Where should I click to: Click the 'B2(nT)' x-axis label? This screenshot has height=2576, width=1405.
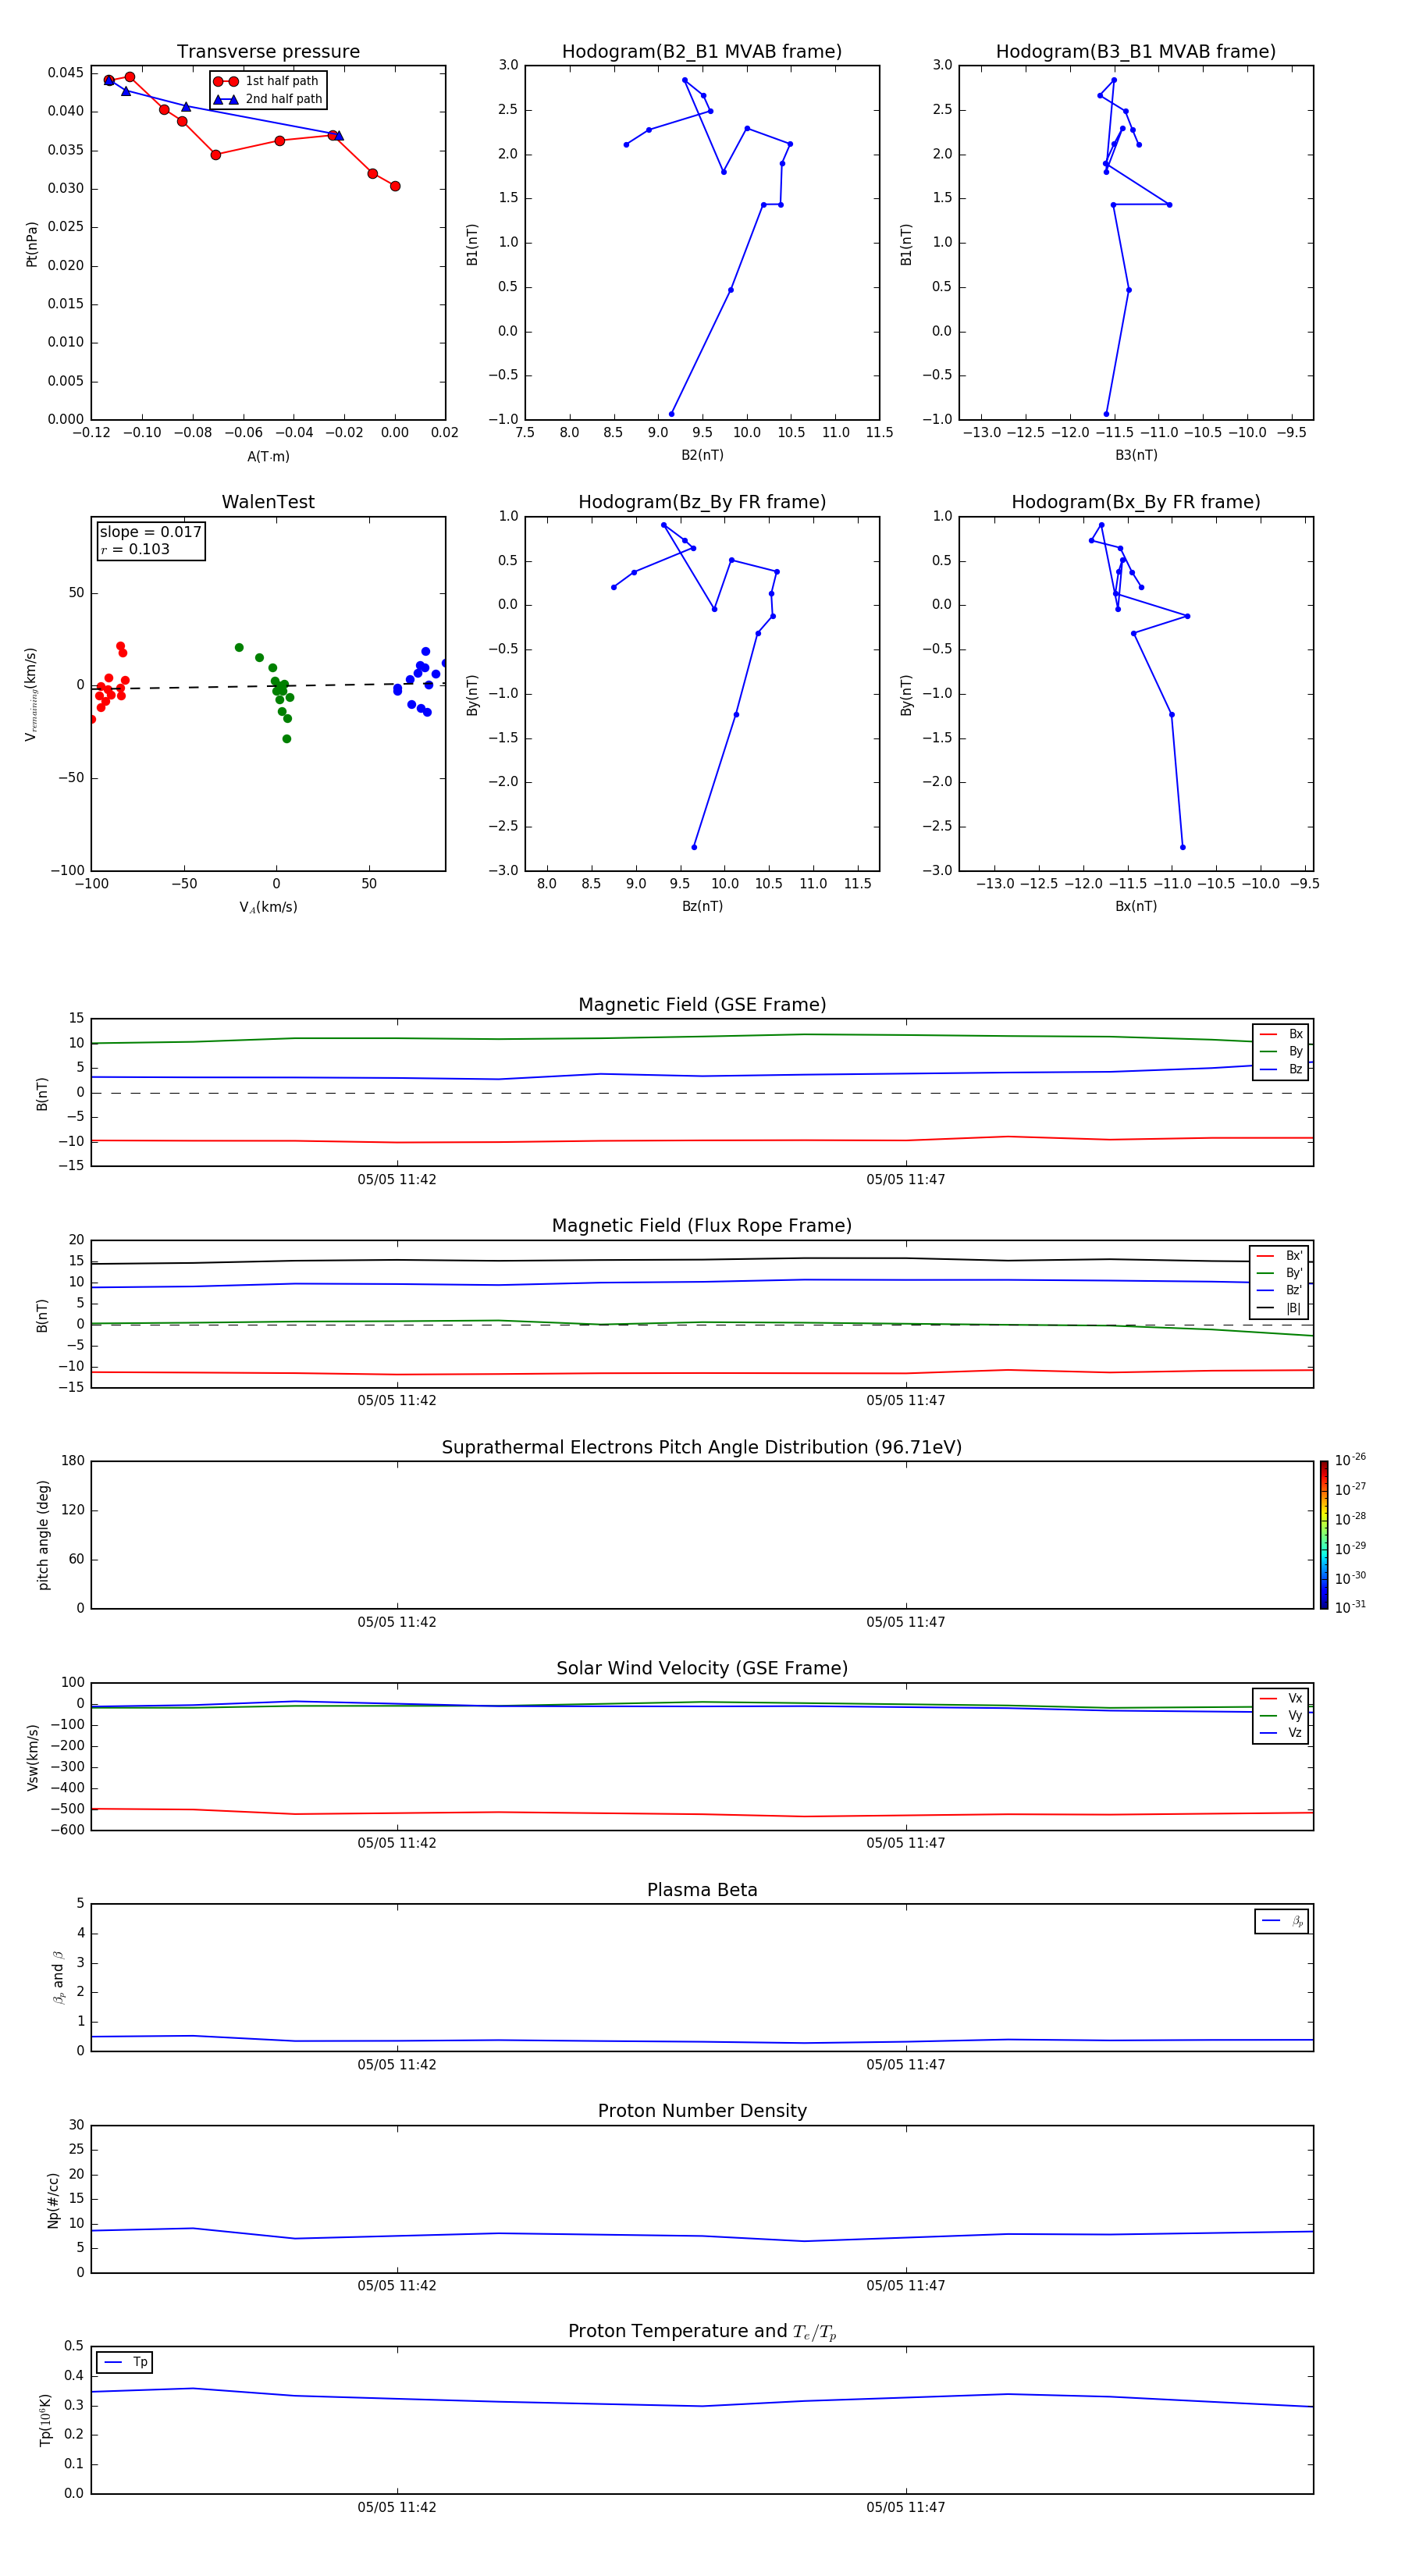(702, 455)
